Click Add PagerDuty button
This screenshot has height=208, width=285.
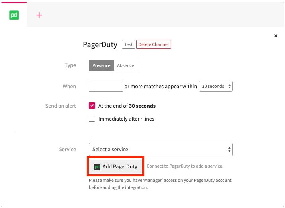coord(115,166)
